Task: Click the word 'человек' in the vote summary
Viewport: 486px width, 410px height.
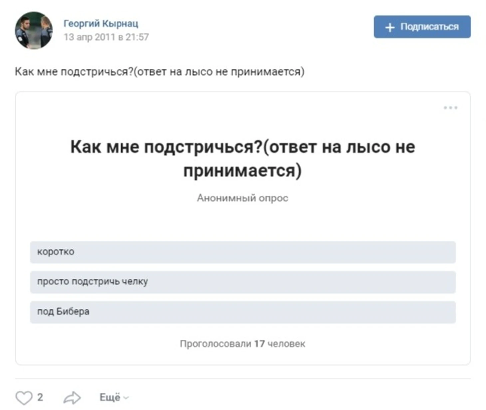Action: tap(286, 344)
